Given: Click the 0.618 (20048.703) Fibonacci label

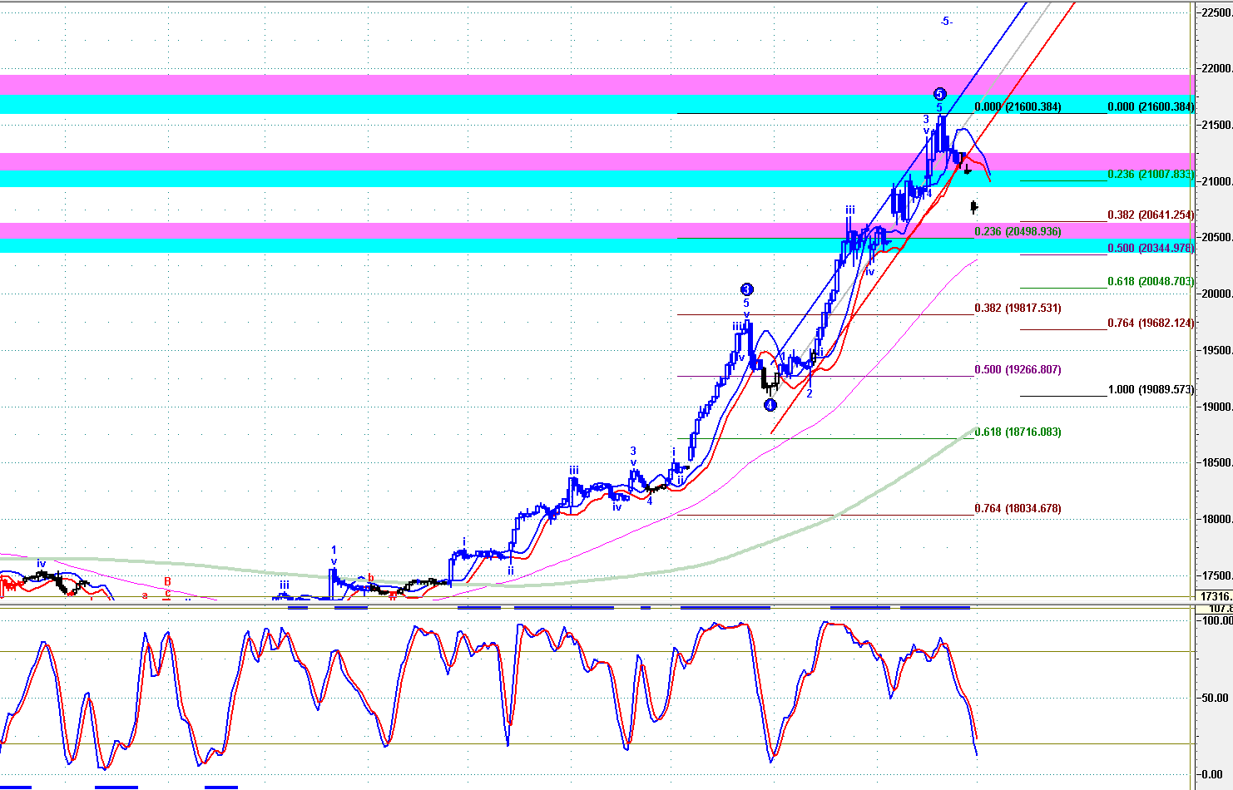Looking at the screenshot, I should click(x=1151, y=281).
